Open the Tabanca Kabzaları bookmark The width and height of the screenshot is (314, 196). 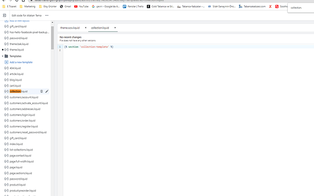pos(191,6)
